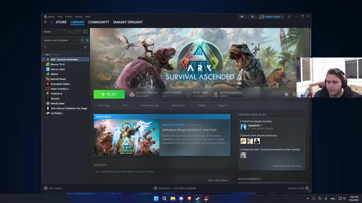Viewport: 362px width, 203px height.
Task: Open taskbar Search icon
Action: tap(164, 198)
